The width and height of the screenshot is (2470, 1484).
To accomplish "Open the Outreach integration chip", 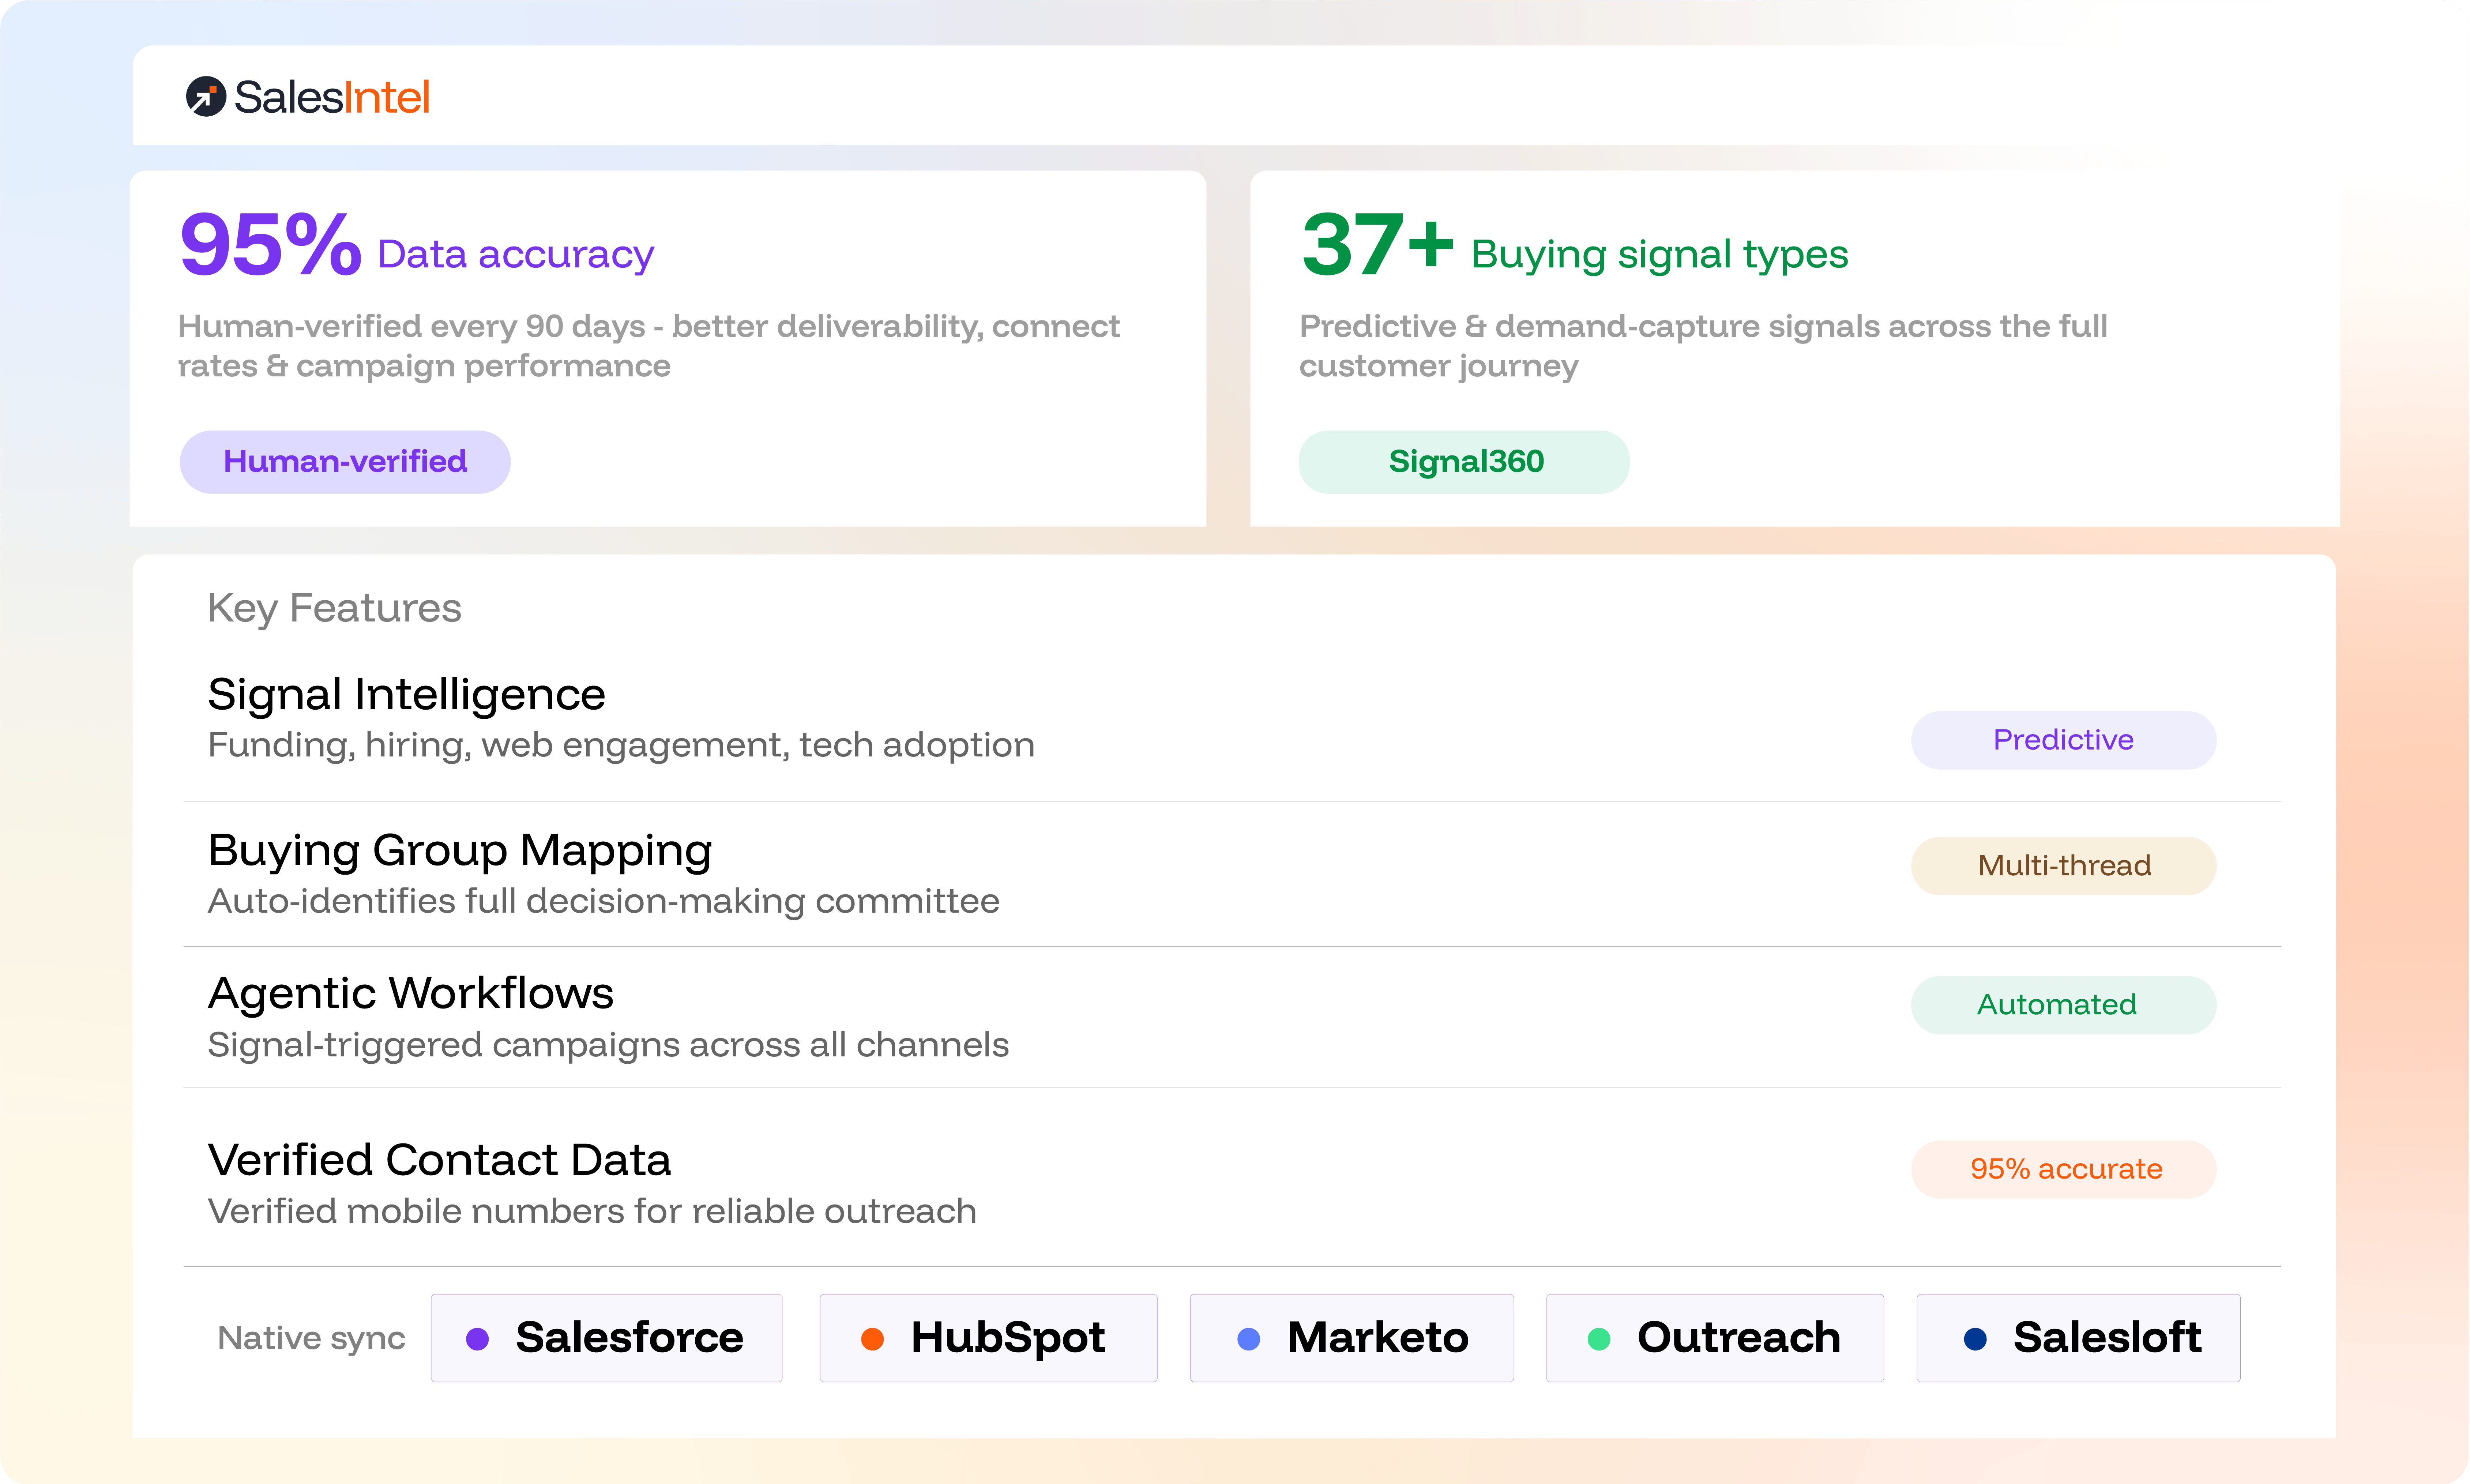I will 1715,1338.
